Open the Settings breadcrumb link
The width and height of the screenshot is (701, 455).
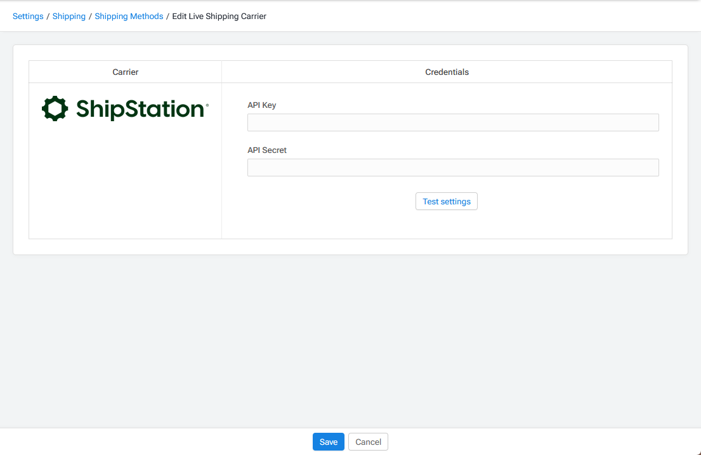point(28,16)
